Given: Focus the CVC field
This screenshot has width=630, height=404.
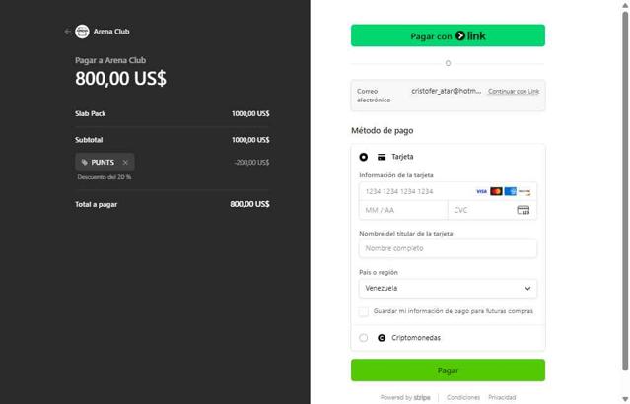Looking at the screenshot, I should (x=492, y=210).
